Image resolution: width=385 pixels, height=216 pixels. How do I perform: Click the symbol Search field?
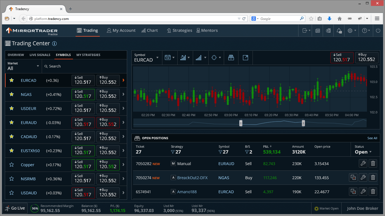[x=84, y=66]
